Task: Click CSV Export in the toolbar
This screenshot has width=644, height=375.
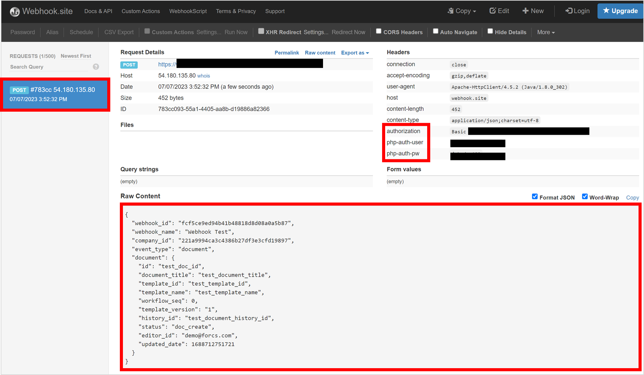Action: pos(119,32)
